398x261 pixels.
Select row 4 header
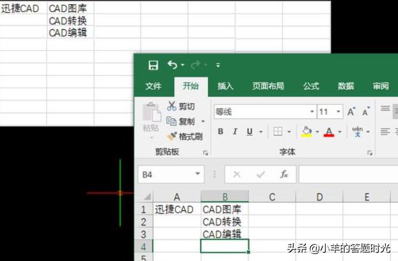click(x=144, y=247)
